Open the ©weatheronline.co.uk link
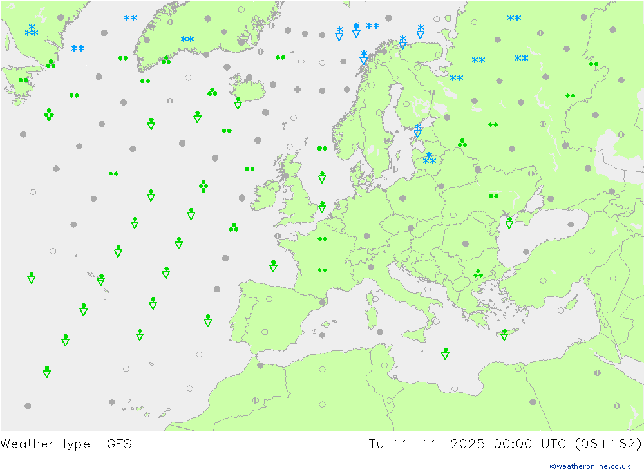Image resolution: width=644 pixels, height=472 pixels. coord(590,466)
